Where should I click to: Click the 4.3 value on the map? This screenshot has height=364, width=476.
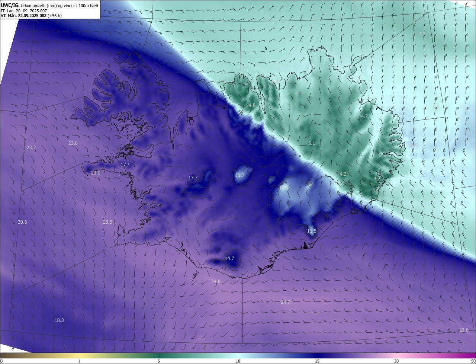pyautogui.click(x=343, y=174)
